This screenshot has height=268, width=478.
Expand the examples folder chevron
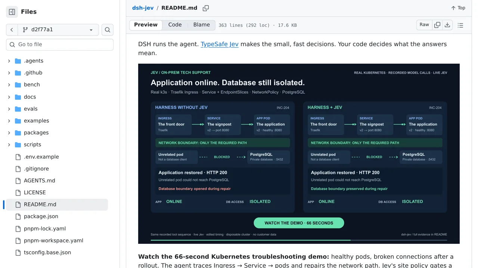[9, 121]
